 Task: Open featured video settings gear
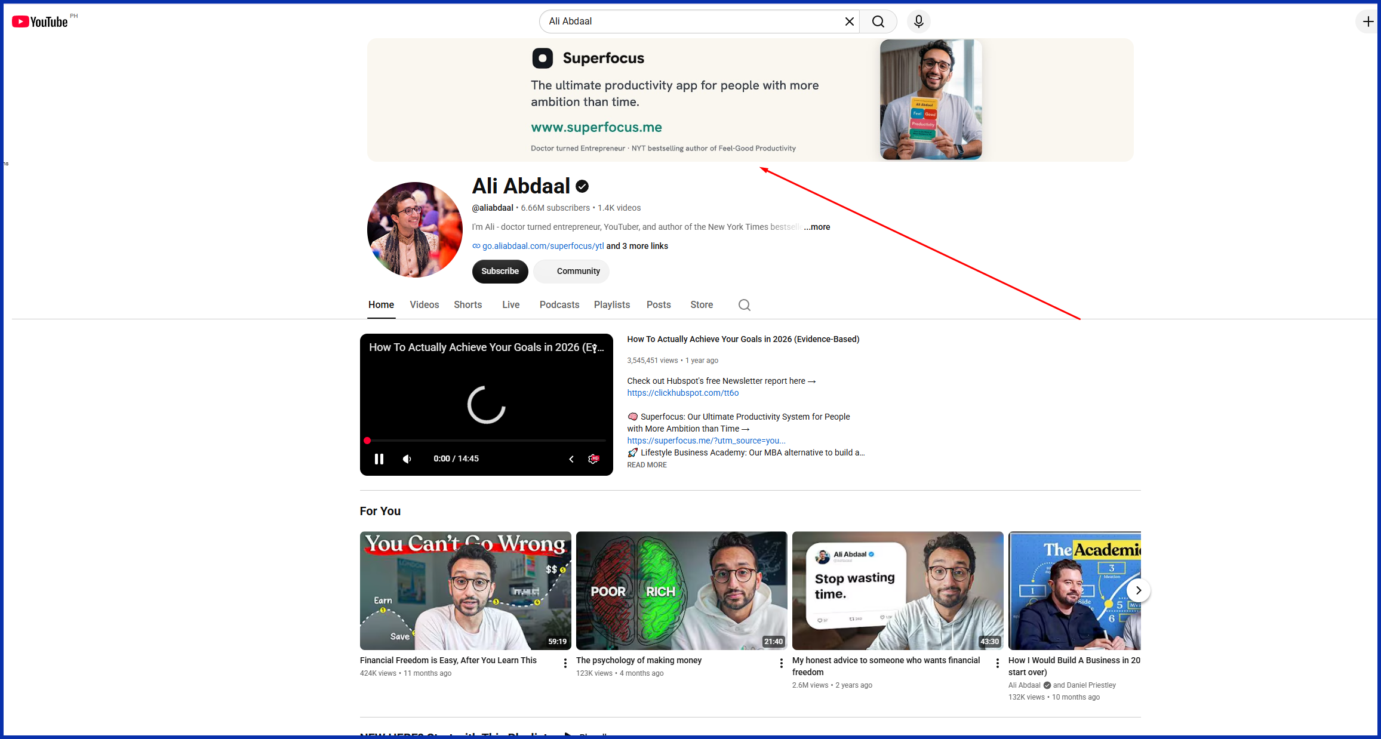click(x=593, y=458)
